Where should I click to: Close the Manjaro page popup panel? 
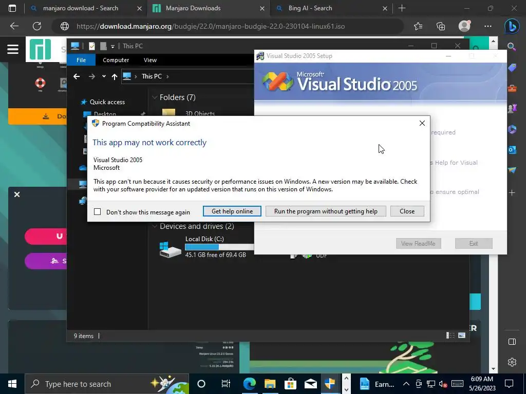coord(17,194)
